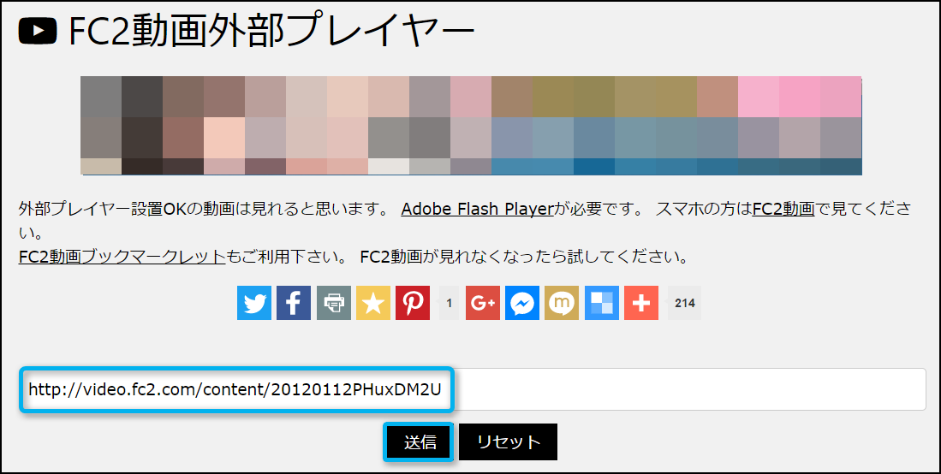This screenshot has height=474, width=941.
Task: Share using the Mixi icon
Action: 562,303
